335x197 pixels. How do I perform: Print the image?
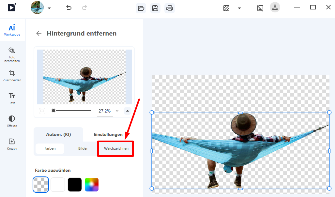(x=170, y=8)
